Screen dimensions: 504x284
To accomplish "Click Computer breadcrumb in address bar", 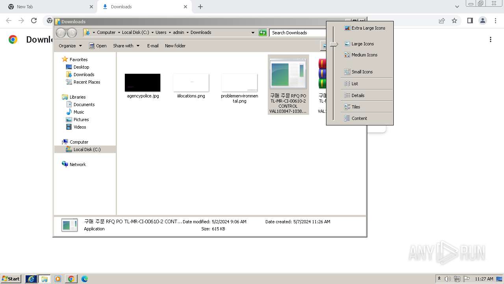I will (x=106, y=32).
